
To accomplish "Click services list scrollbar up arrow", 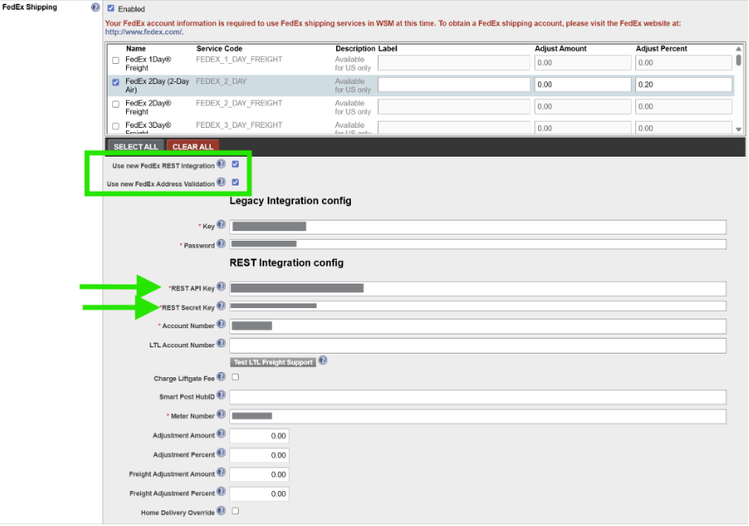I will (x=738, y=49).
